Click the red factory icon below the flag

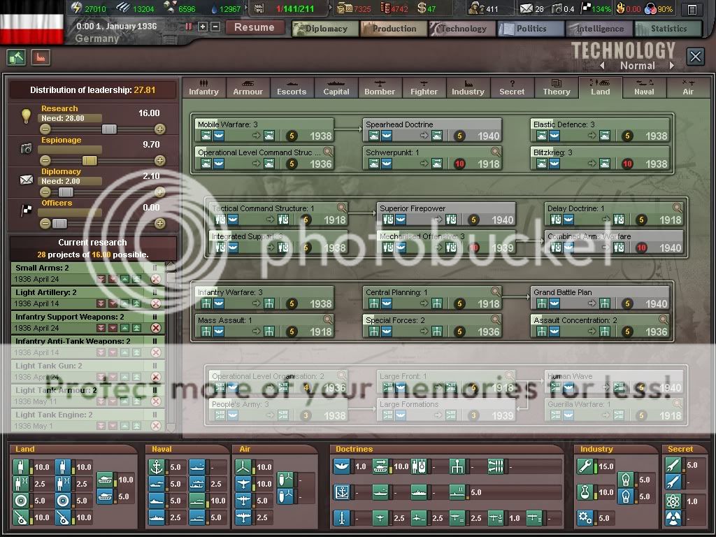coord(41,57)
